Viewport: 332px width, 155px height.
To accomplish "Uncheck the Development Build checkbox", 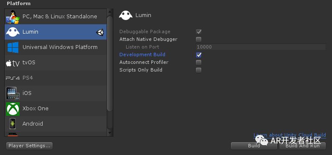I will tap(199, 55).
